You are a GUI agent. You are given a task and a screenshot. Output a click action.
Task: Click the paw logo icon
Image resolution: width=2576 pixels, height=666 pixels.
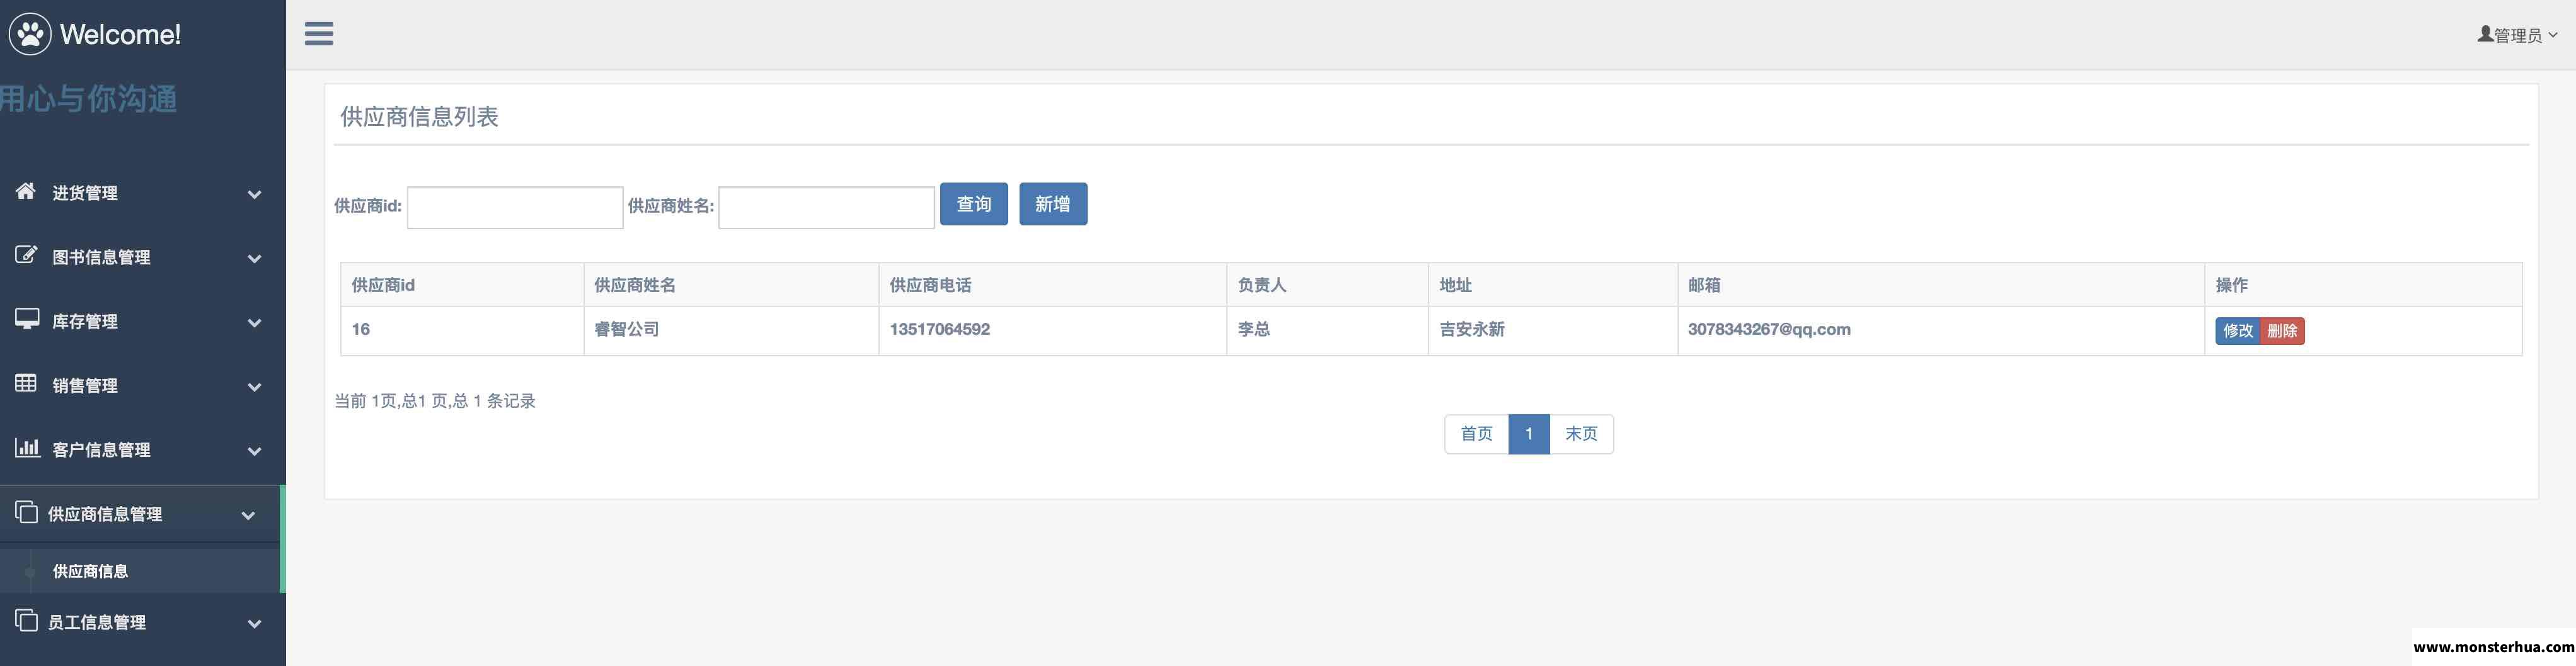[x=30, y=34]
